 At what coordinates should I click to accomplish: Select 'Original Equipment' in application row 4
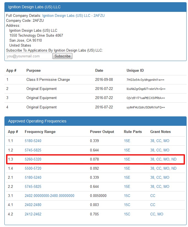click(42, 107)
